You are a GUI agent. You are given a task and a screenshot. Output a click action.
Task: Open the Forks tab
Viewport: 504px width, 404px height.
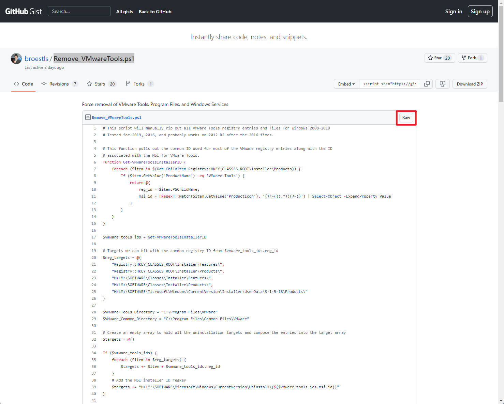pyautogui.click(x=139, y=84)
